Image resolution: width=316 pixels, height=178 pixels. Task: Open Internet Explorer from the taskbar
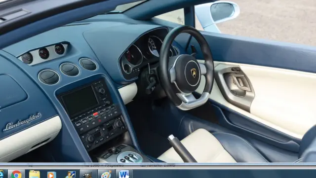pos(1,174)
